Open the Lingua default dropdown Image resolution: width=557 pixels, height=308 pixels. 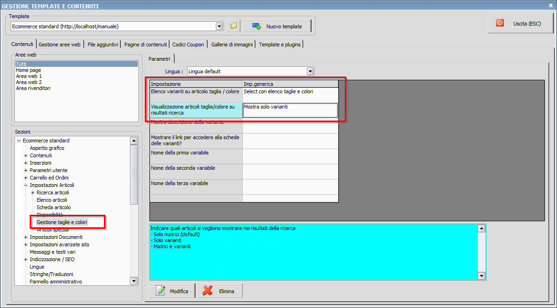311,71
